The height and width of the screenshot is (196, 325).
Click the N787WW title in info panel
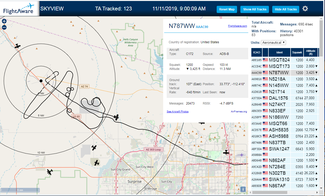click(182, 26)
